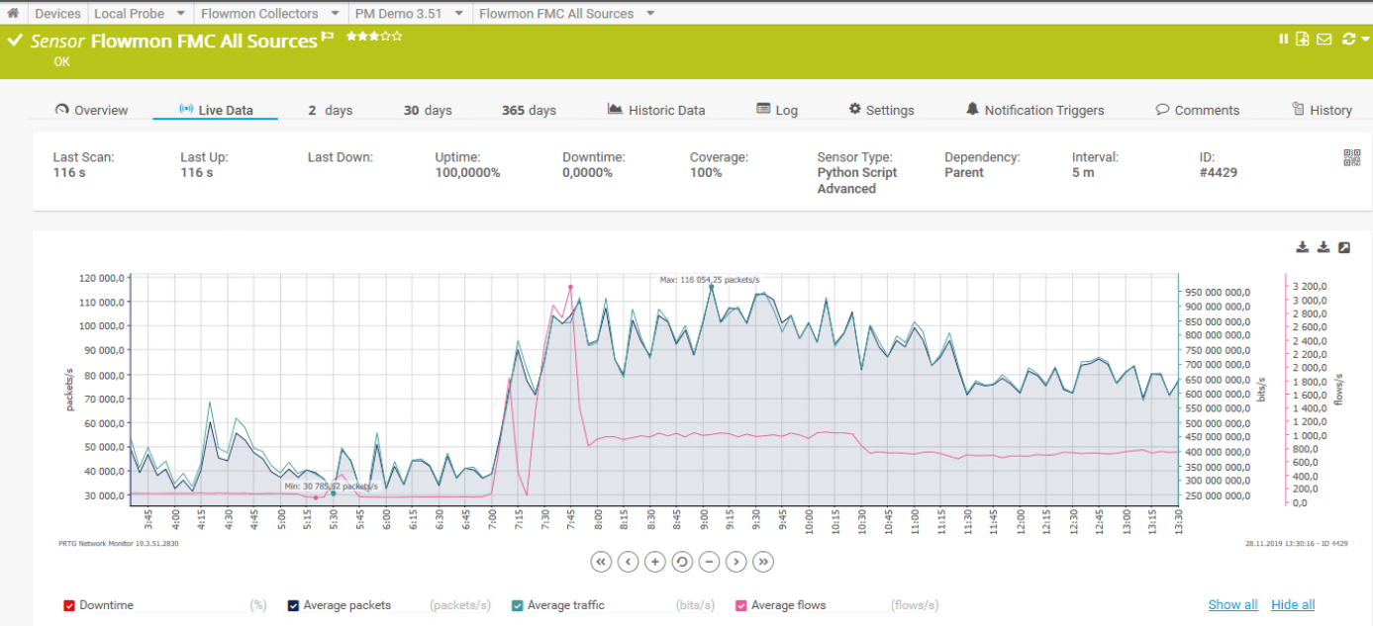Click the refresh icon in the sensor header
Viewport: 1373px width, 626px height.
point(1348,39)
